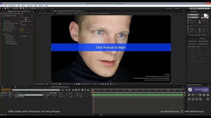Click Track Camera button
Image resolution: width=211 pixels, height=118 pixels.
pos(193,41)
